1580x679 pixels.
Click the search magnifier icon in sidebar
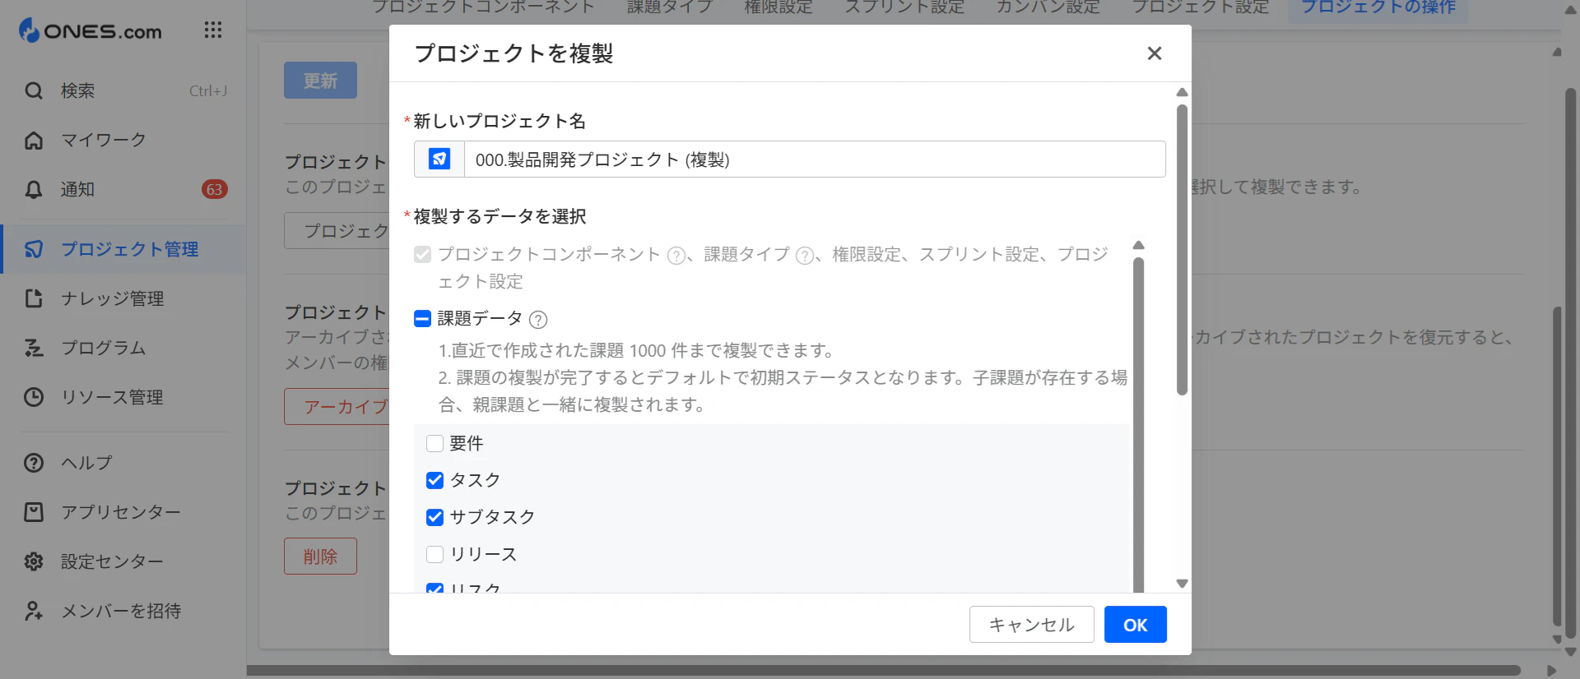point(34,90)
